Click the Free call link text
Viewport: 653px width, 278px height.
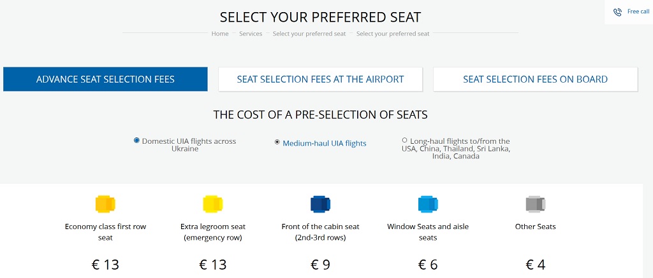[x=638, y=11]
